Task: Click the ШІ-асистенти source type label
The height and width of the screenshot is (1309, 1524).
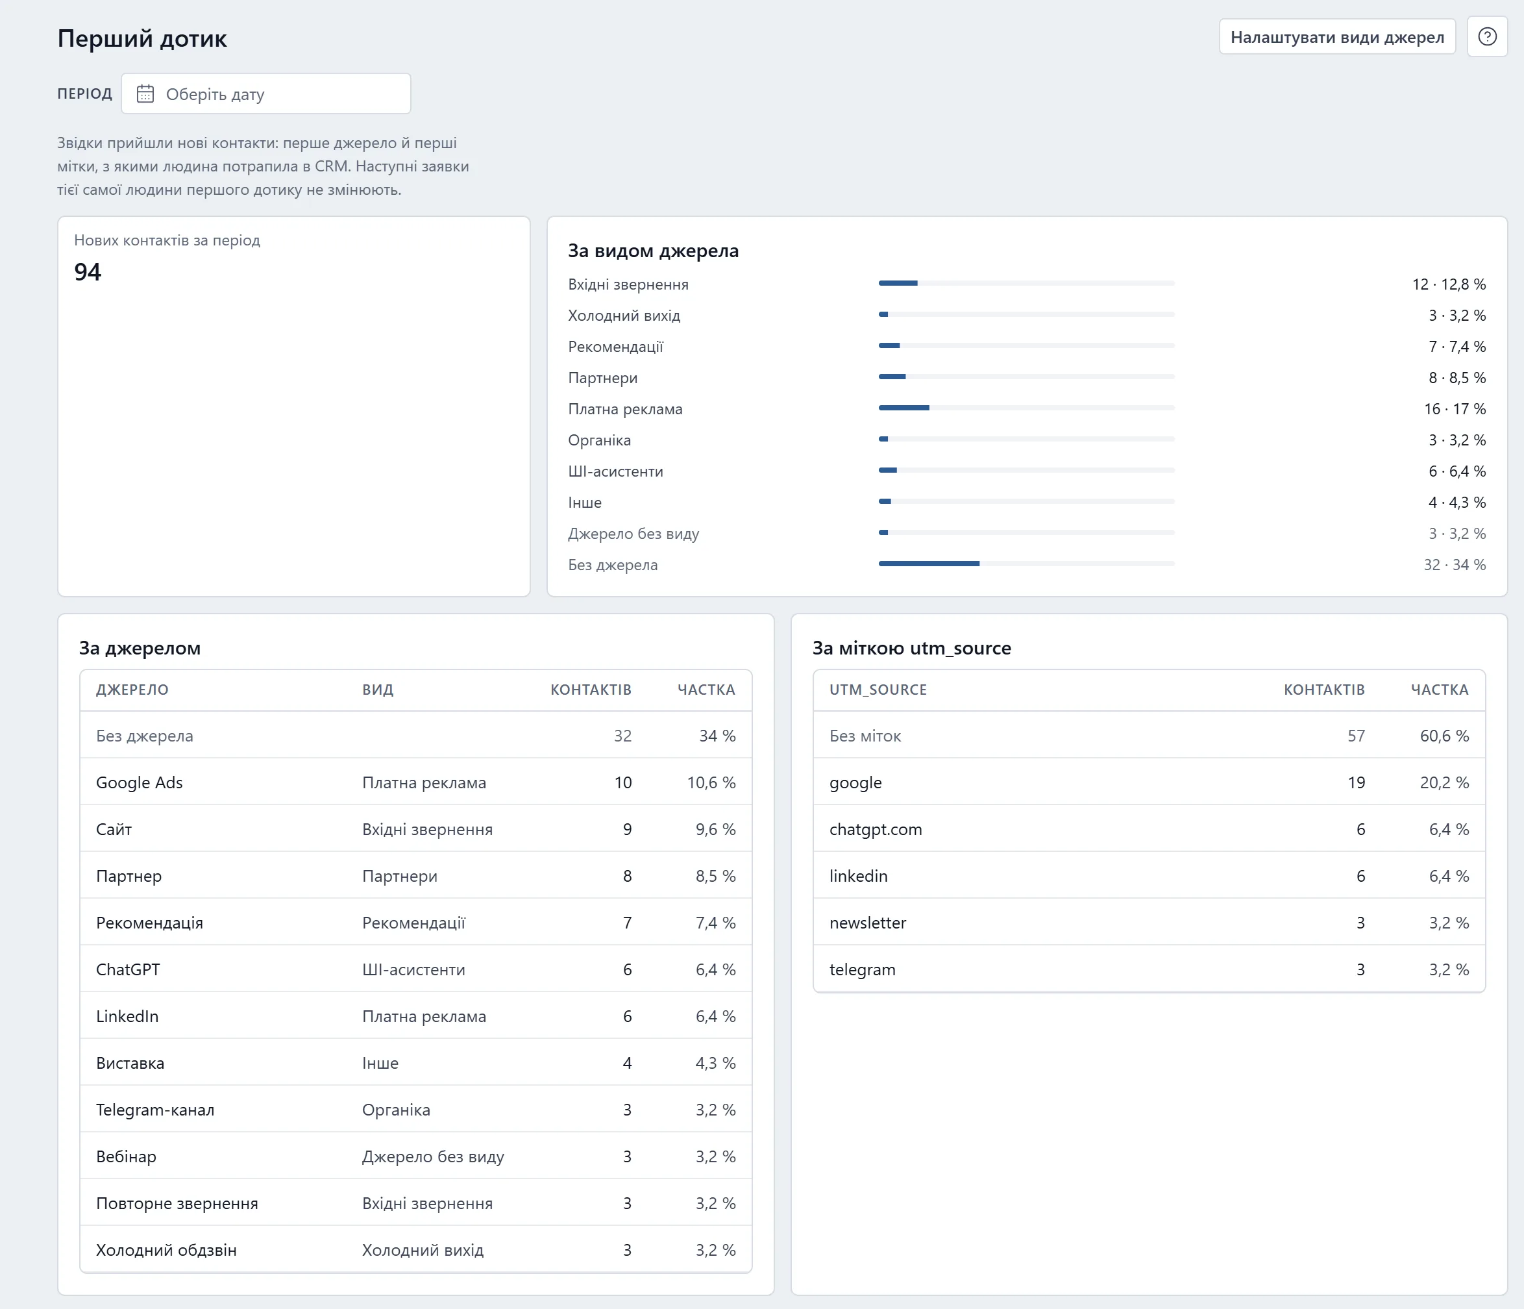Action: (615, 471)
